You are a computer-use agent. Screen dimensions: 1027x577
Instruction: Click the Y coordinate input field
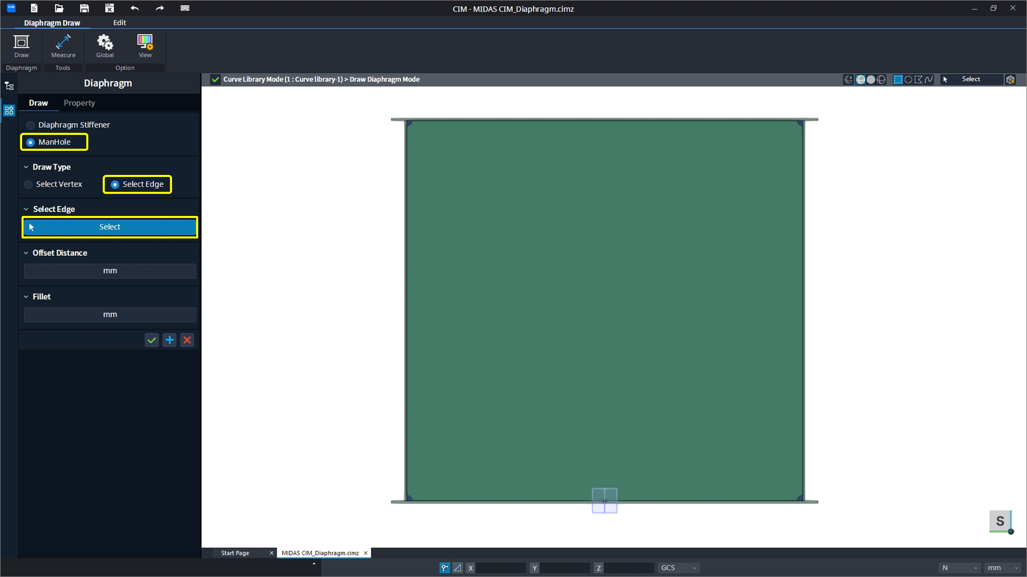(565, 568)
